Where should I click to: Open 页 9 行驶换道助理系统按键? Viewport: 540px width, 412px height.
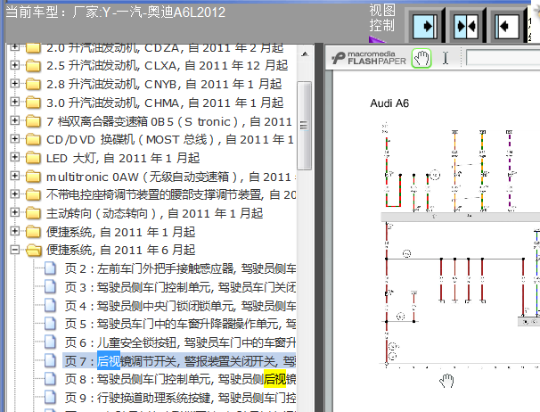coord(180,398)
